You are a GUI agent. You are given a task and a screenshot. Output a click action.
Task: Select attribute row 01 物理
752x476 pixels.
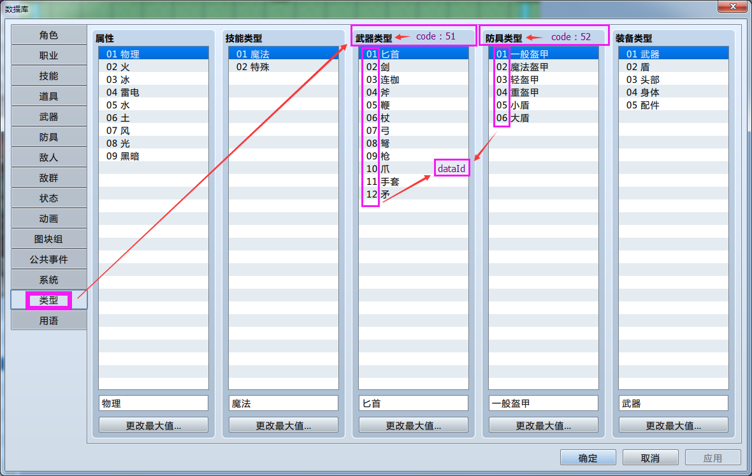tap(154, 54)
